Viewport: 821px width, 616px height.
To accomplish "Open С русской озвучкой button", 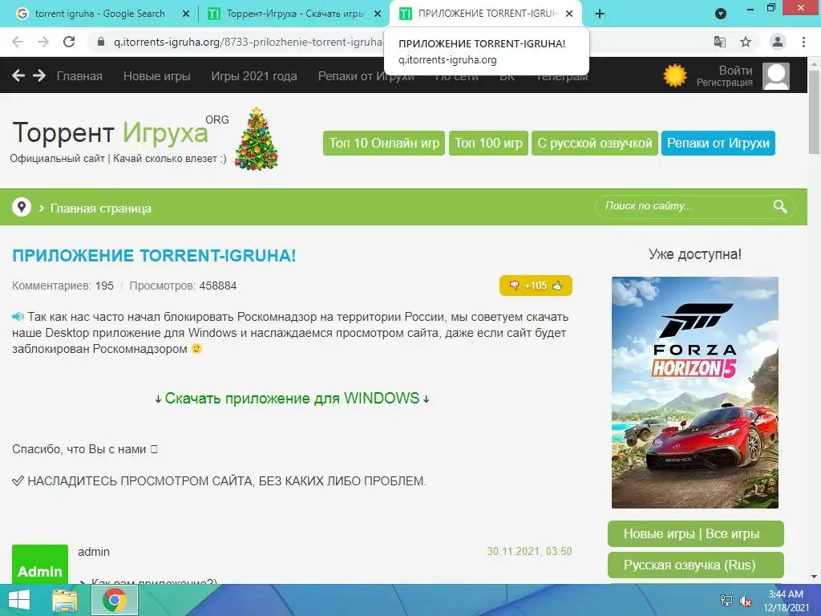I will 595,143.
